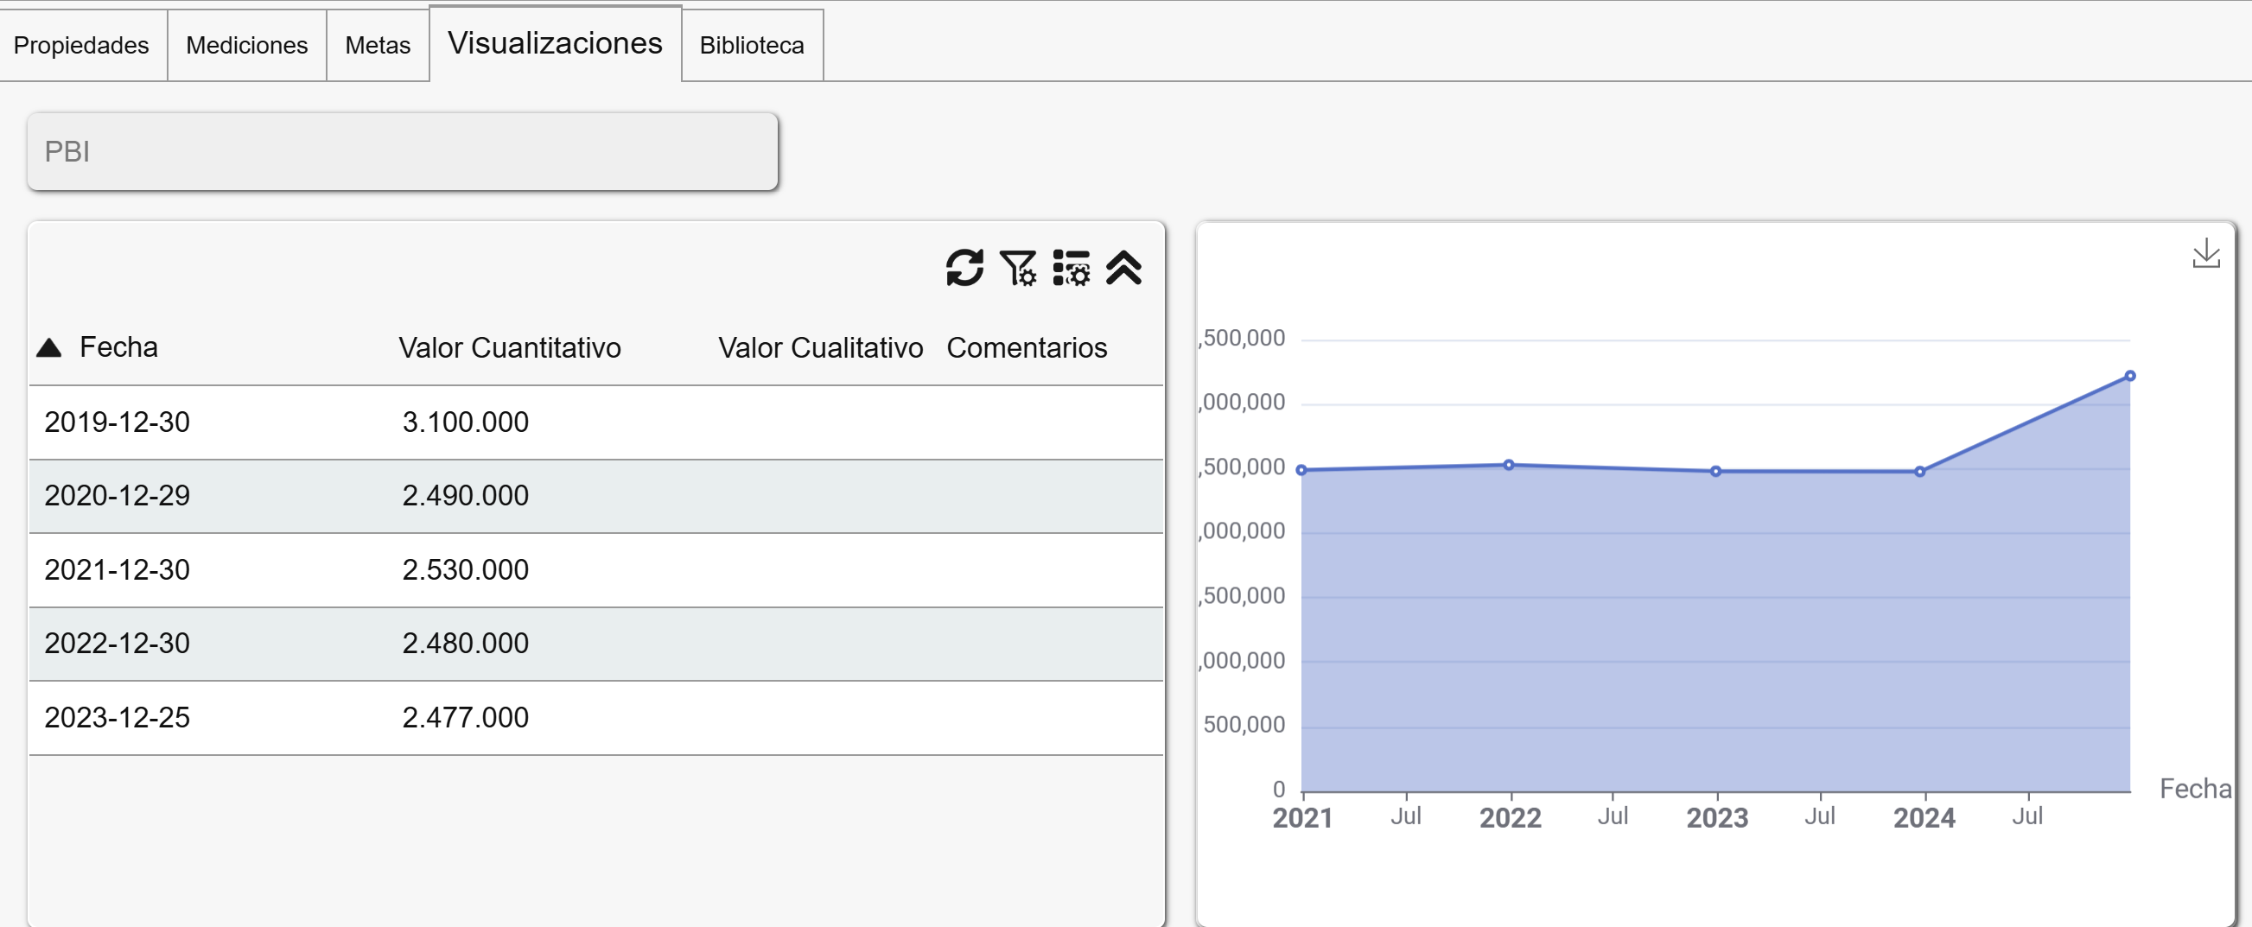Screen dimensions: 2252x927
Task: Open the Biblioteca tab
Action: click(752, 46)
